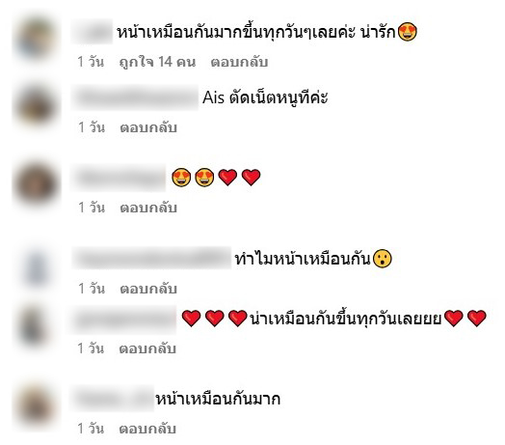Image resolution: width=505 pixels, height=445 pixels.
Task: Reply to น่าเหมือนกันขึ้นทุกวันเลยยย comment
Action: pos(147,348)
